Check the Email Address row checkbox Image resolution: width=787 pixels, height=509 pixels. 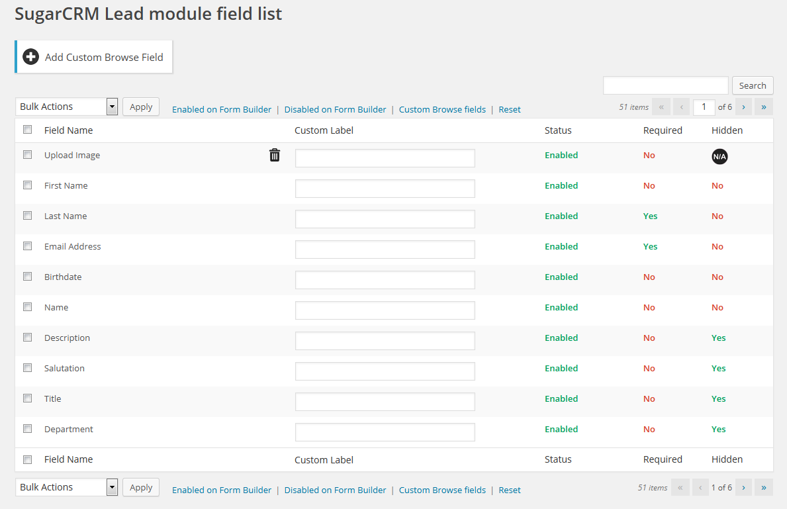[x=28, y=246]
